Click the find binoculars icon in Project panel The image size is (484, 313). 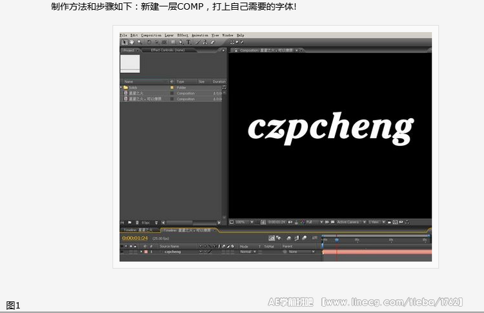coord(122,223)
